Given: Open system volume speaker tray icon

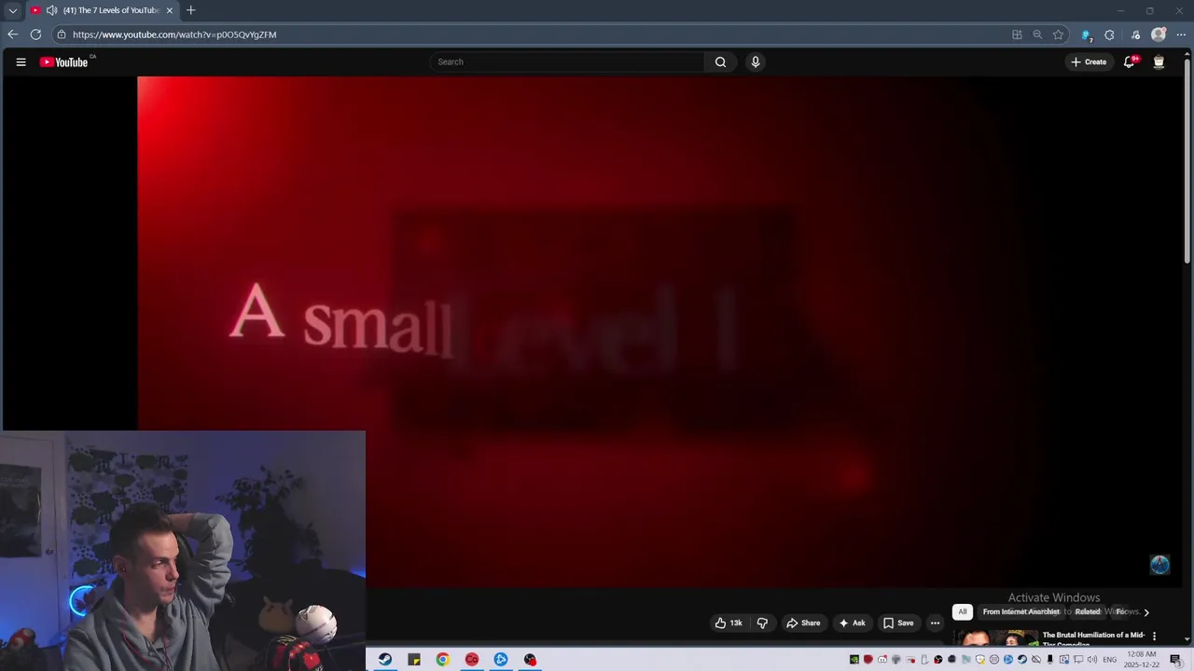Looking at the screenshot, I should click(1091, 660).
